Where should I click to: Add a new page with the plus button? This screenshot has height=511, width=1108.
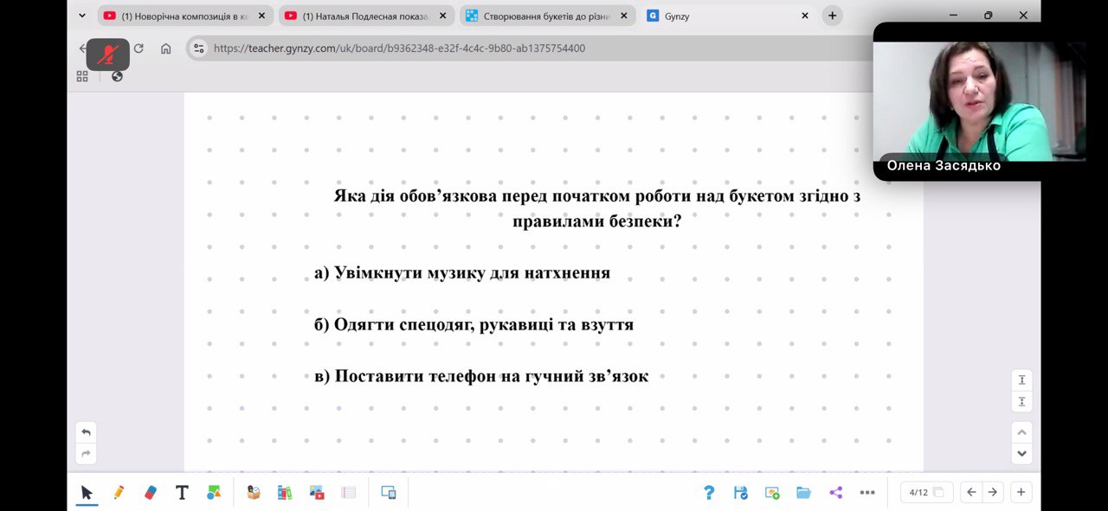(x=1021, y=492)
